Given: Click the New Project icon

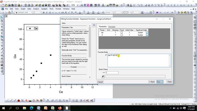Looking at the screenshot, I should [x=3, y=5].
